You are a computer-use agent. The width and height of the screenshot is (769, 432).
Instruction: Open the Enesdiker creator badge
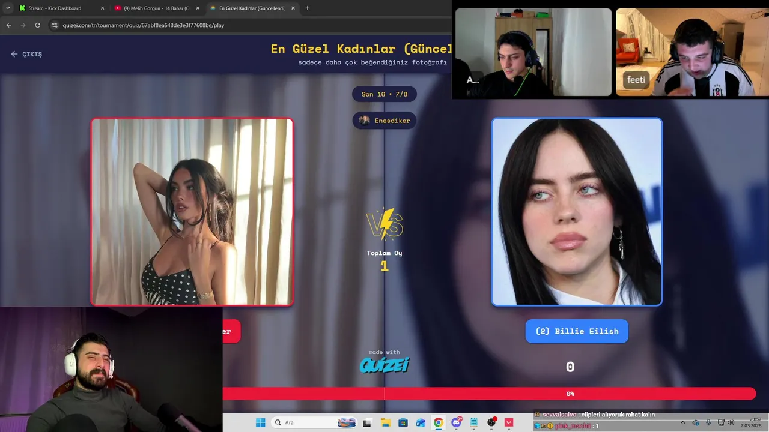tap(384, 121)
